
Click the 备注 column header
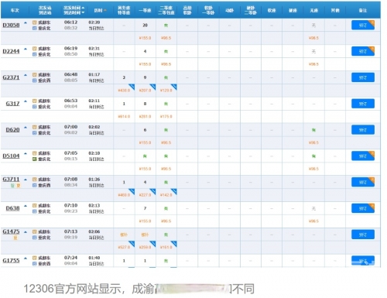point(363,10)
